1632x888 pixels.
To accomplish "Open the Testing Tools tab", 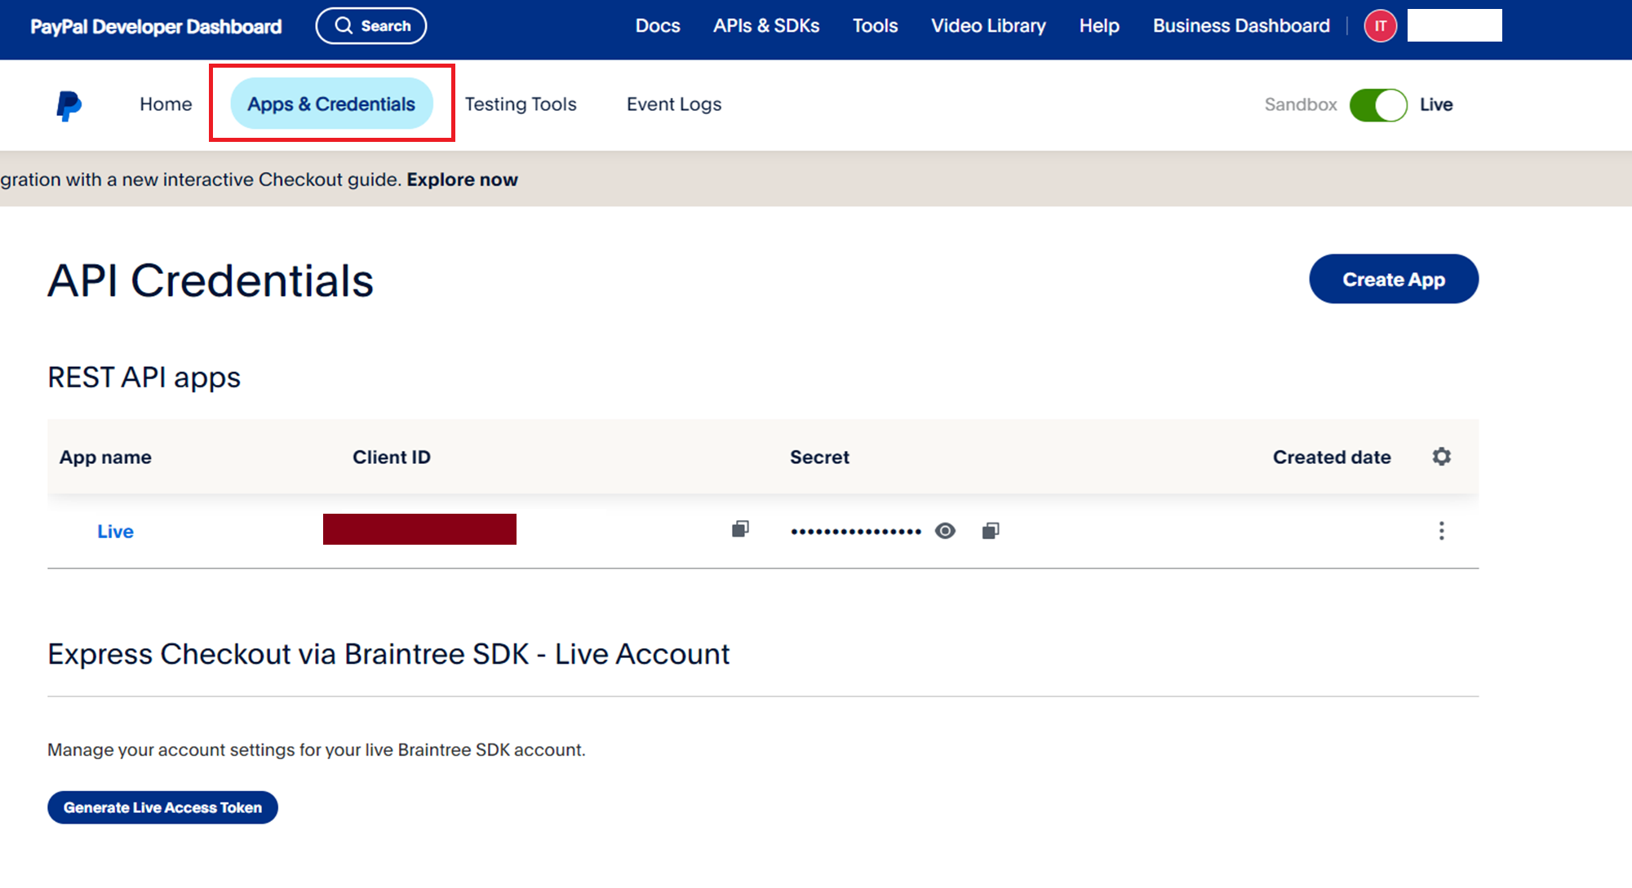I will (521, 104).
